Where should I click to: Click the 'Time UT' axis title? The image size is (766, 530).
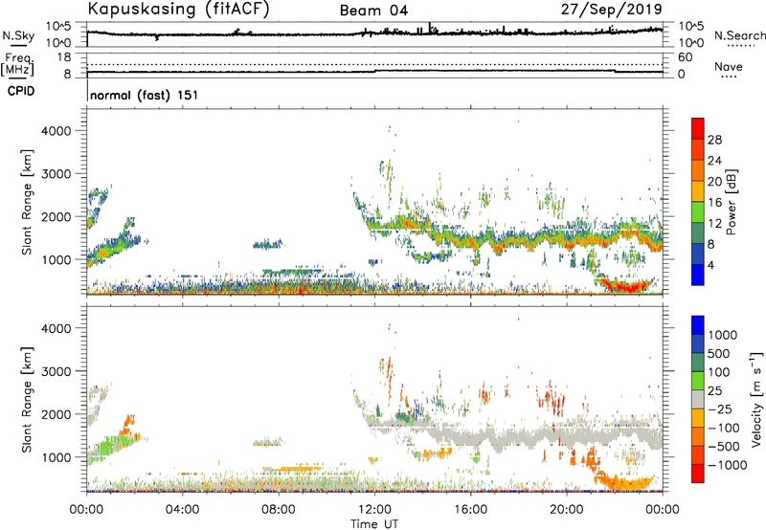click(x=374, y=524)
